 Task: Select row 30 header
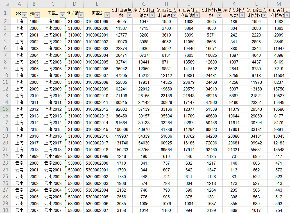click(x=5, y=210)
